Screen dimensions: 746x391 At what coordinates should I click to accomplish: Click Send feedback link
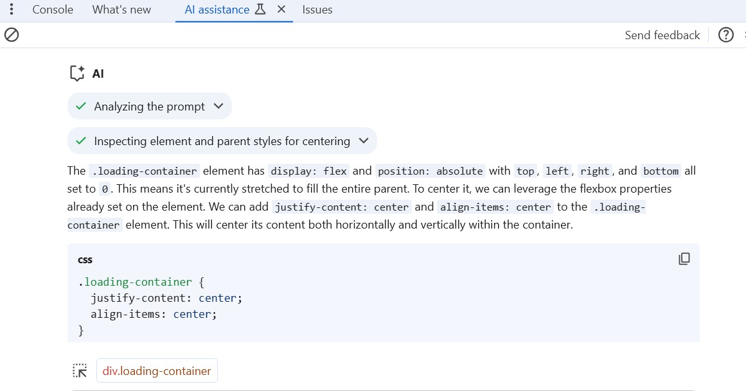tap(662, 35)
